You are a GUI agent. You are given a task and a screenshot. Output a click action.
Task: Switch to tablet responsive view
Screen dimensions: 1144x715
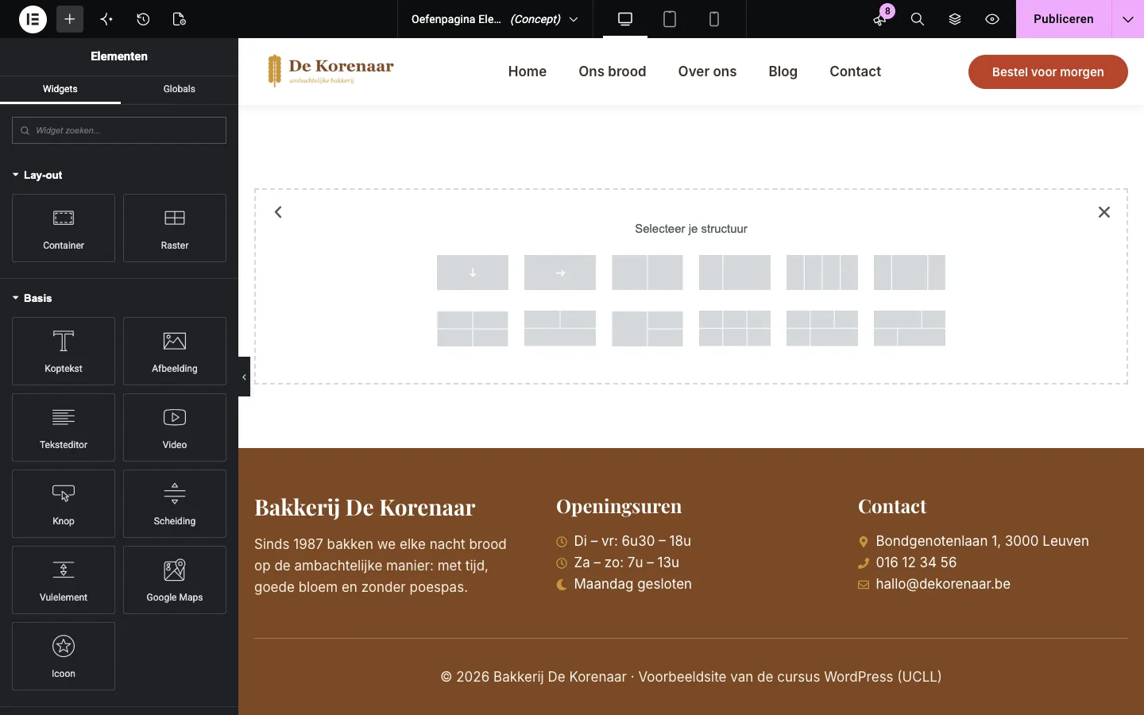click(x=670, y=19)
